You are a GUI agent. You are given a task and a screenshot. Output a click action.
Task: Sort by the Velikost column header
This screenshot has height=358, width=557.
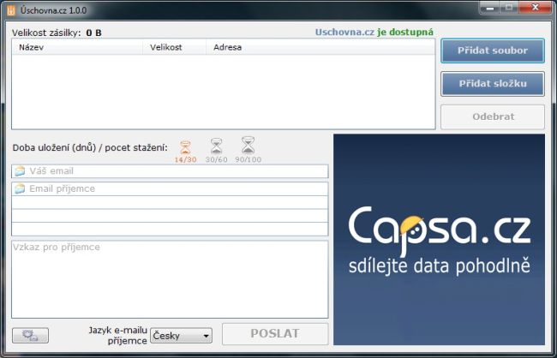click(175, 47)
